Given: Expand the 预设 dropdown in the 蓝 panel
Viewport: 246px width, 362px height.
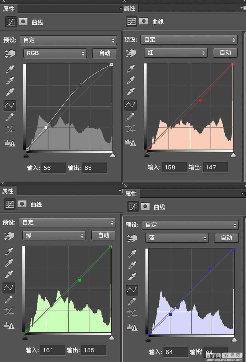Looking at the screenshot, I should [190, 225].
